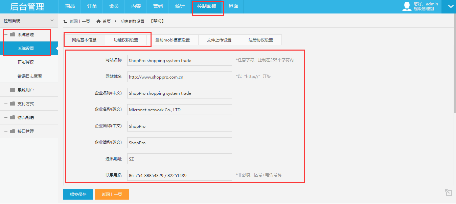Click the orange 返回上一页 button
The height and width of the screenshot is (204, 456).
click(112, 194)
